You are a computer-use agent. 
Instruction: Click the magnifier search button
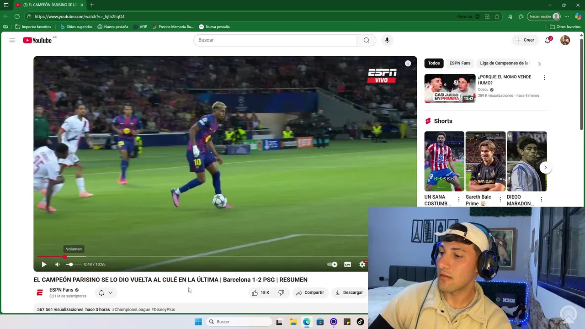tap(366, 40)
